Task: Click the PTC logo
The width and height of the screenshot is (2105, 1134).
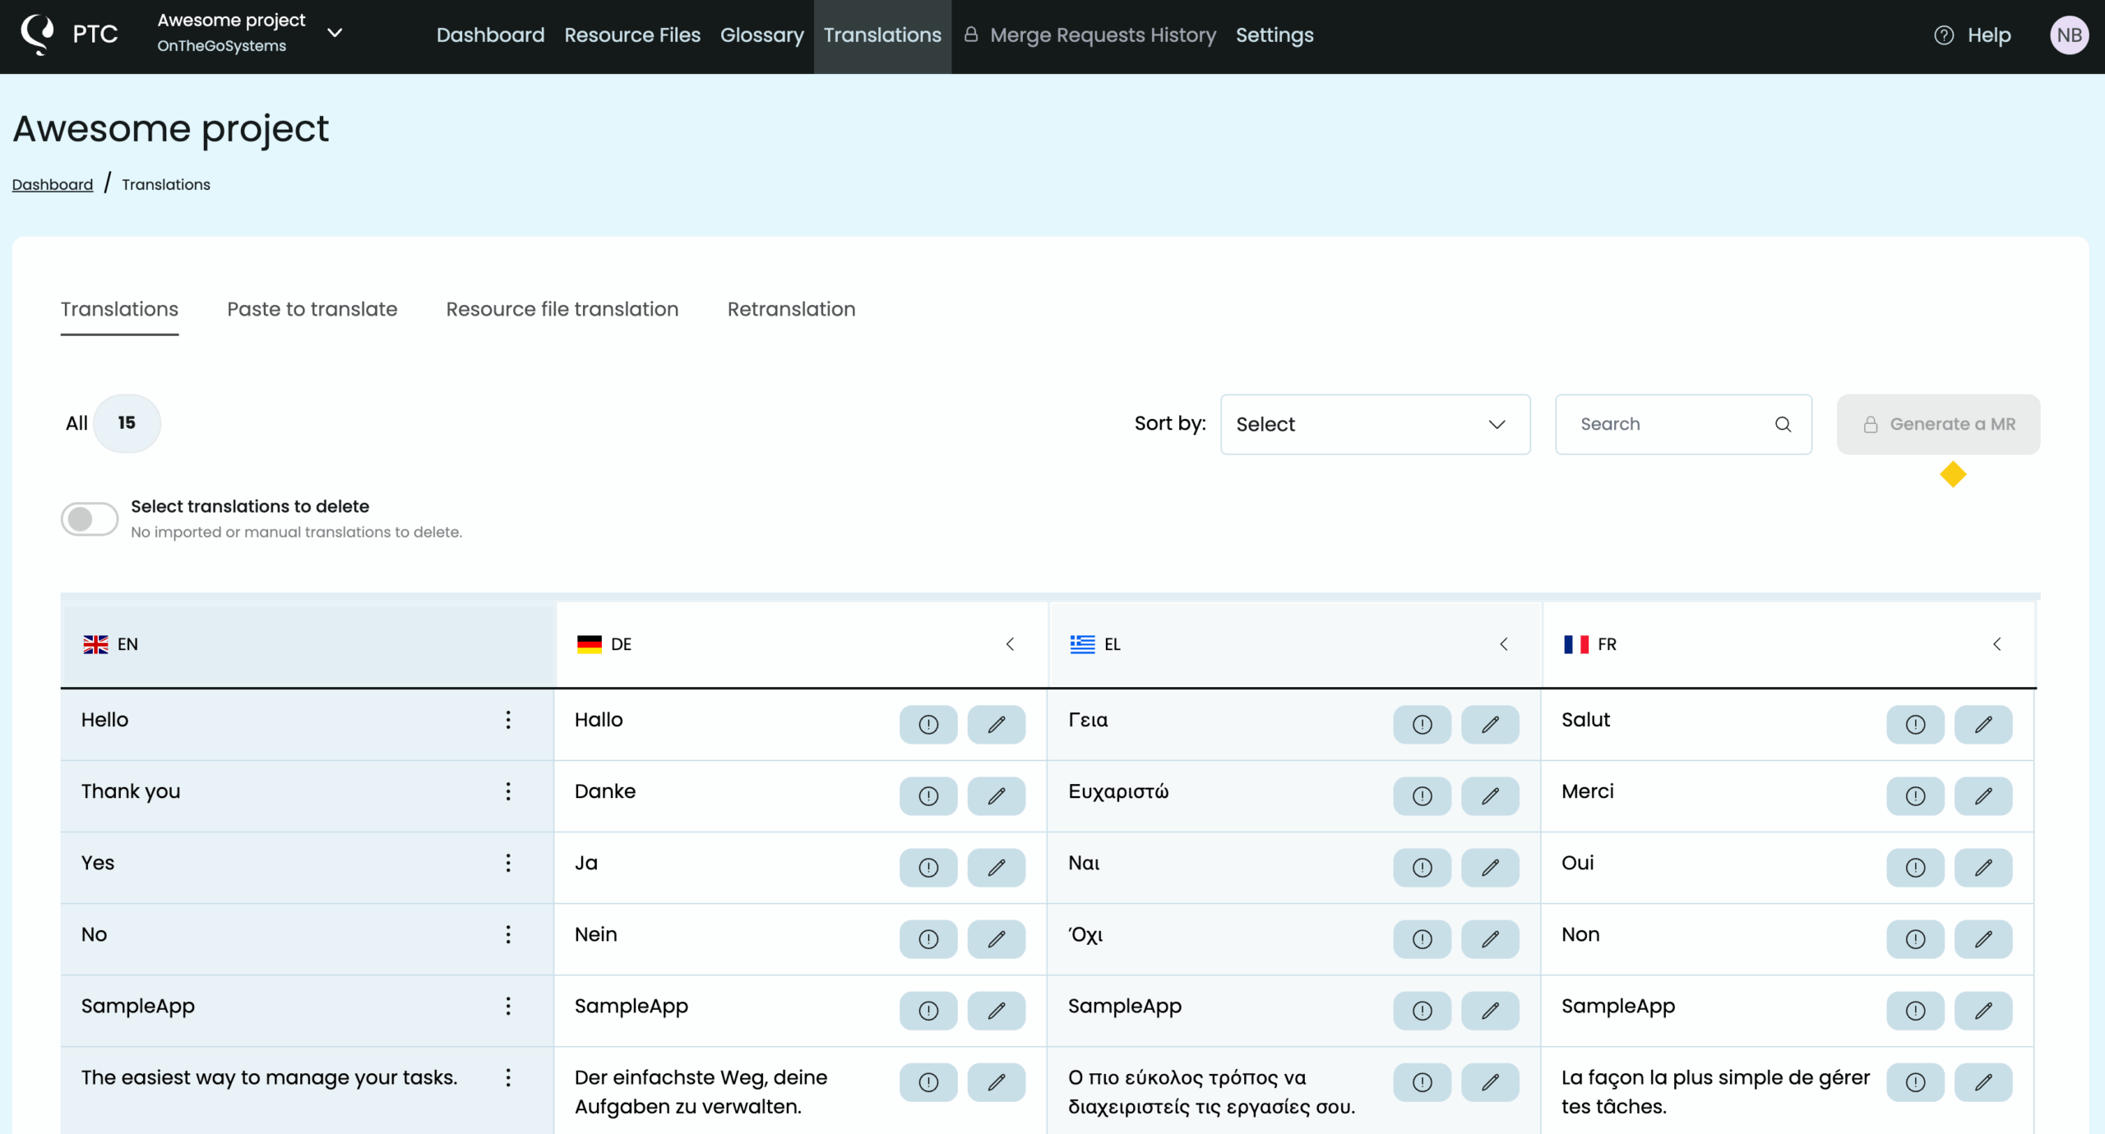Action: (x=69, y=35)
